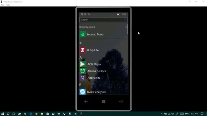Select the ACG Player label
Image resolution: width=207 pixels, height=116 pixels.
(94, 64)
